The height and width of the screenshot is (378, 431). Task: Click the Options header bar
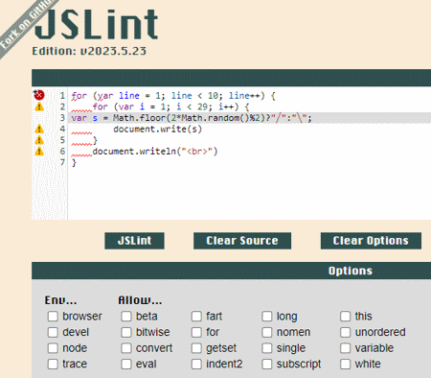pos(231,271)
